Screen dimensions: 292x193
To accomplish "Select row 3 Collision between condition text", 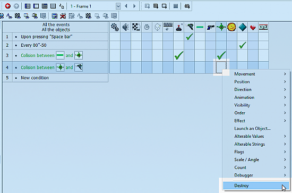I will 38,55.
